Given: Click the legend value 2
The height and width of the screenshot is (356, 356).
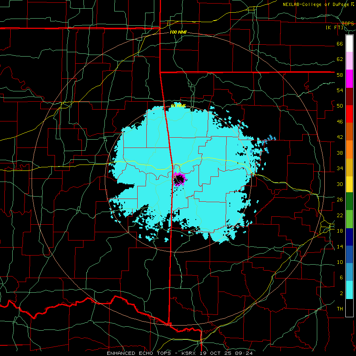Looking at the screenshot, I should coord(341,294).
